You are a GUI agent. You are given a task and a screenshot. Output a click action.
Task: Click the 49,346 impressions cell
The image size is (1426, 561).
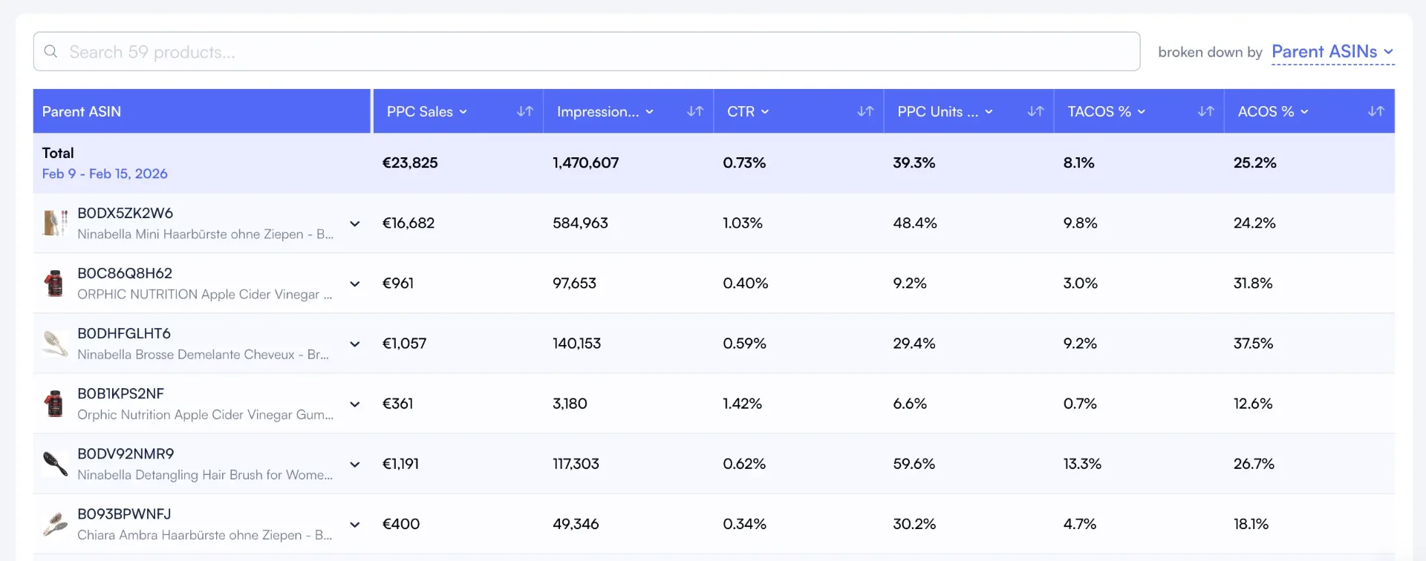[576, 523]
